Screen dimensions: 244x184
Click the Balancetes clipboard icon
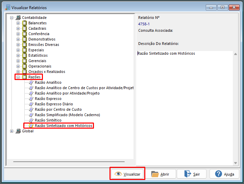[x=24, y=23]
